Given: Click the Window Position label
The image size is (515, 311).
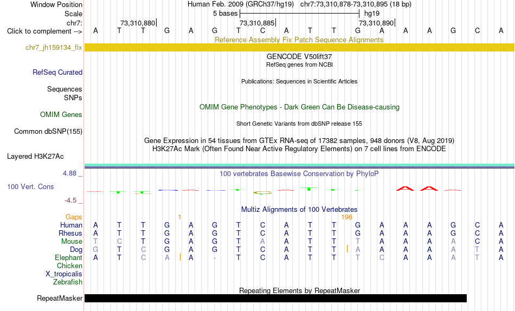Looking at the screenshot, I should click(56, 4).
